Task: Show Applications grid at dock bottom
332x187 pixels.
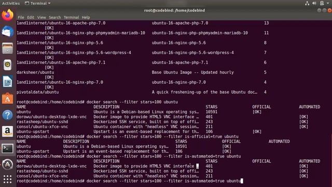Action: coord(7,179)
